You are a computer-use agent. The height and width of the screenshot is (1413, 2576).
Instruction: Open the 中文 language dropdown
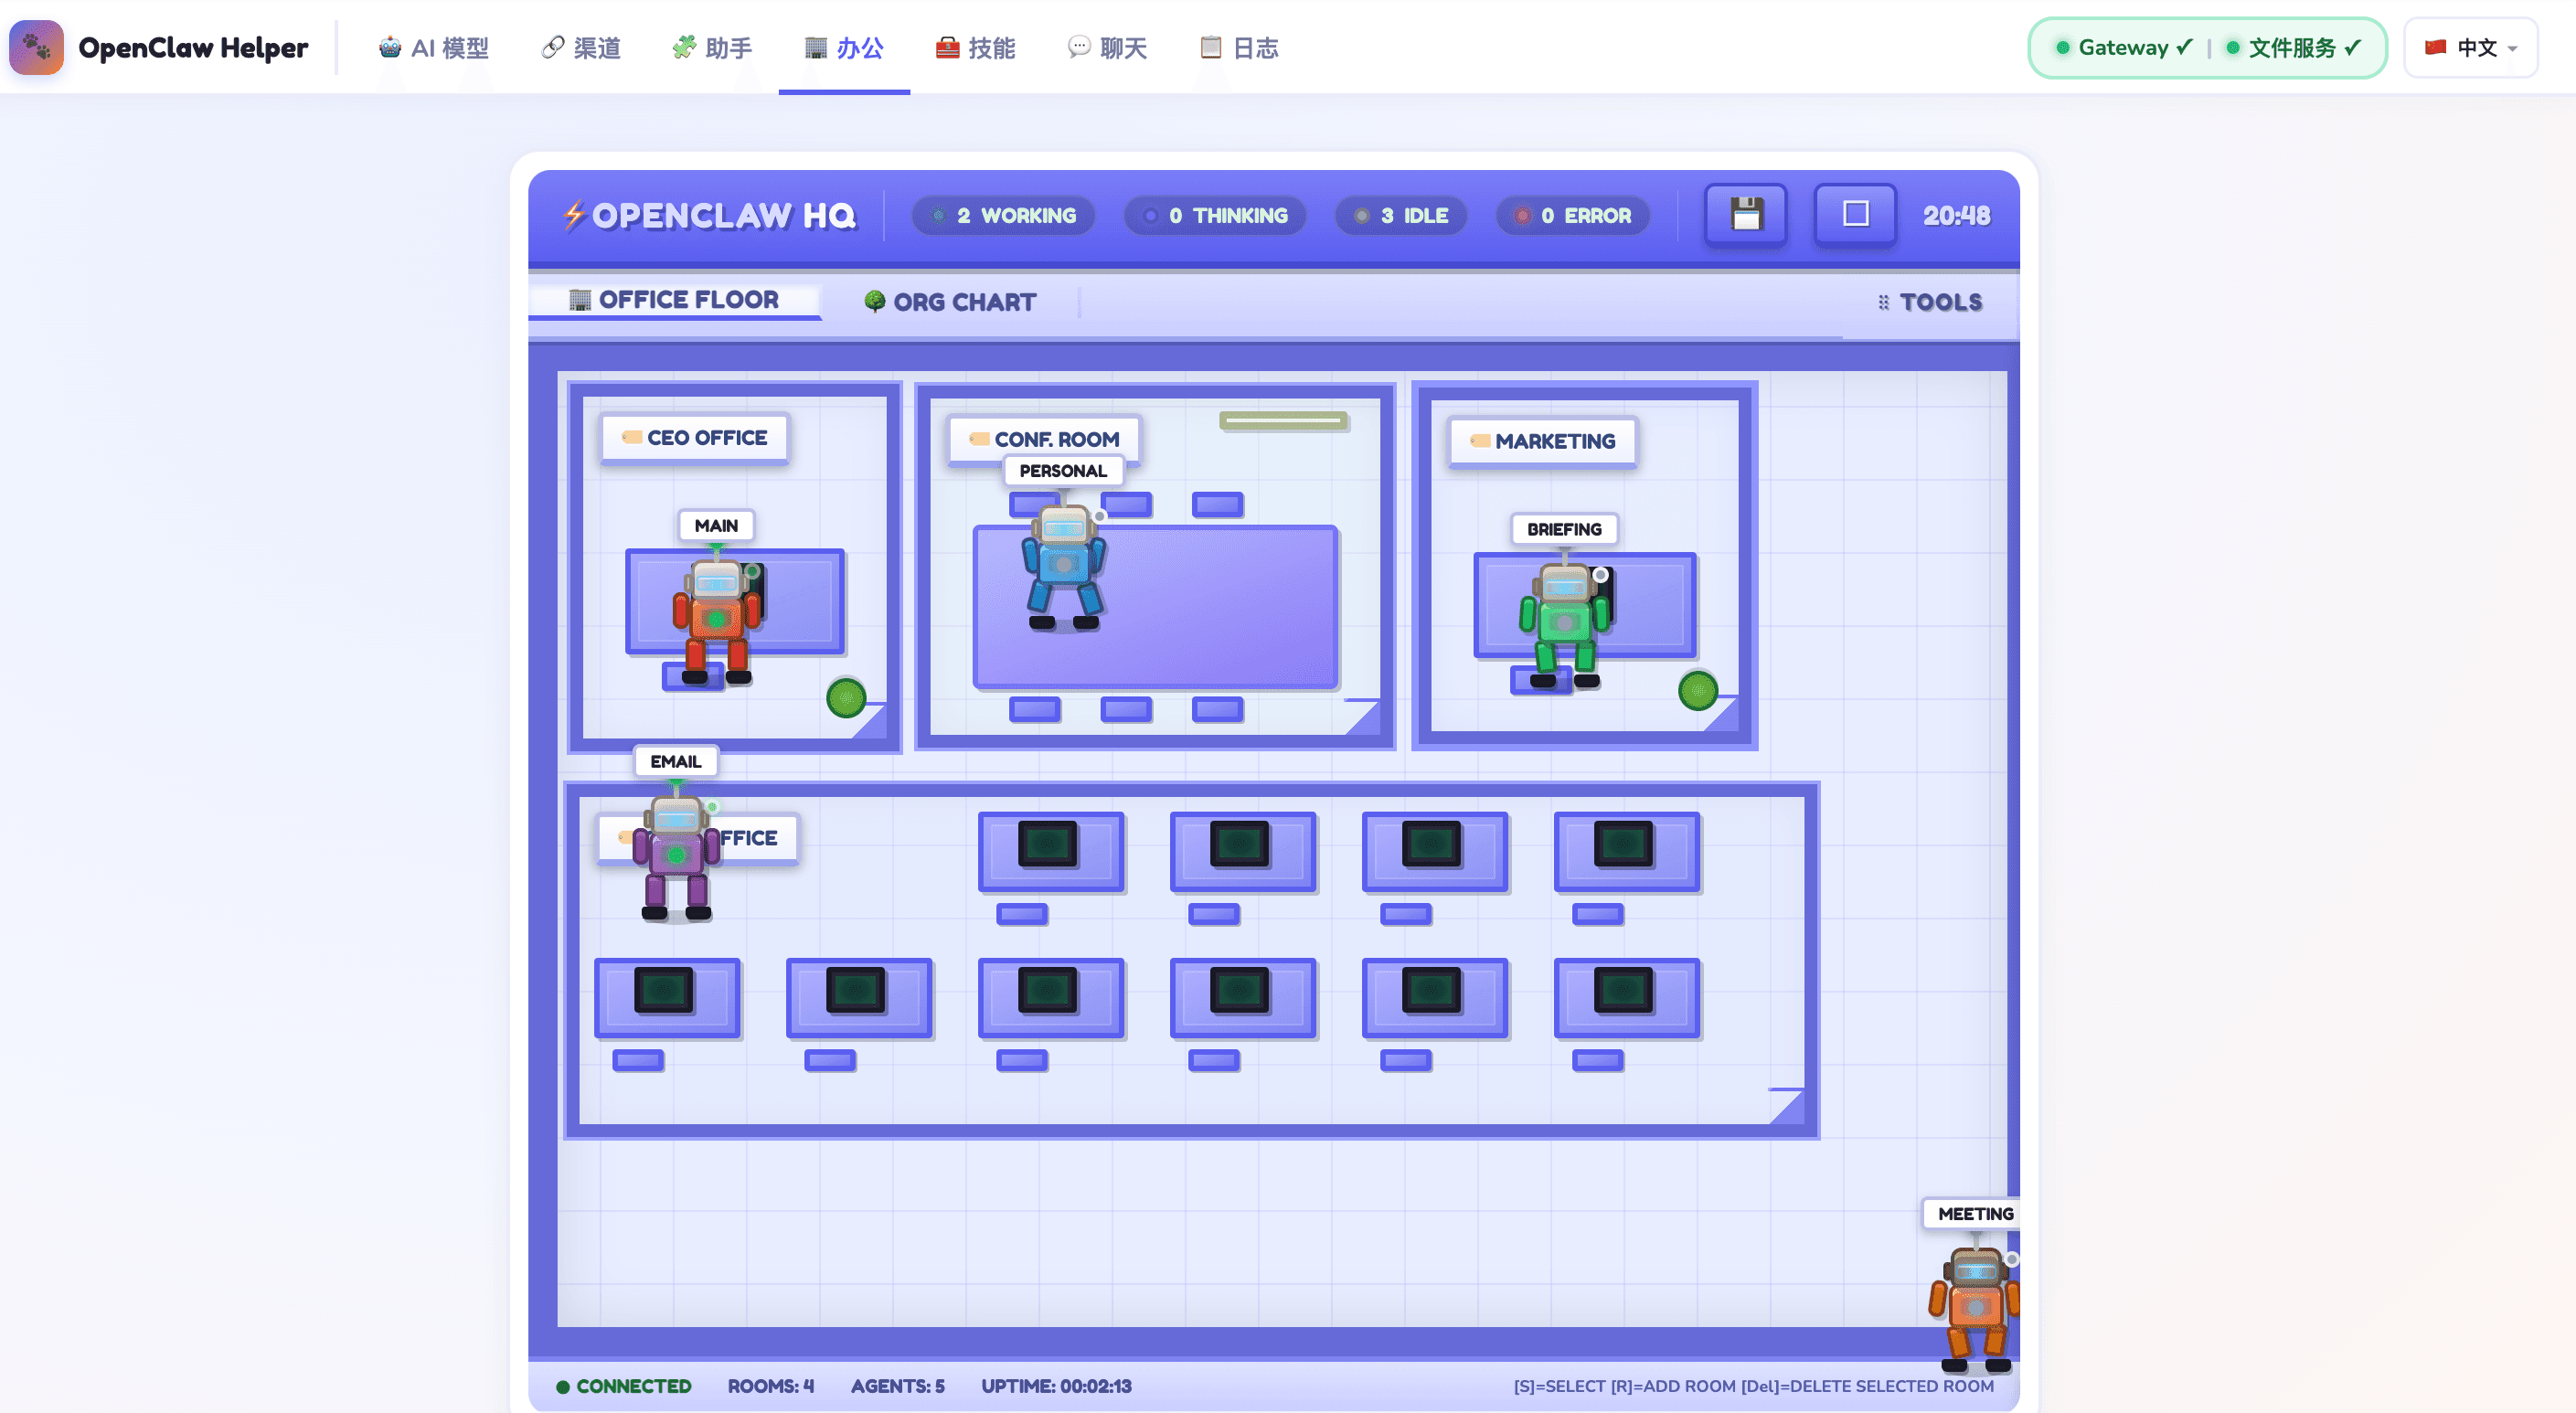(2470, 47)
